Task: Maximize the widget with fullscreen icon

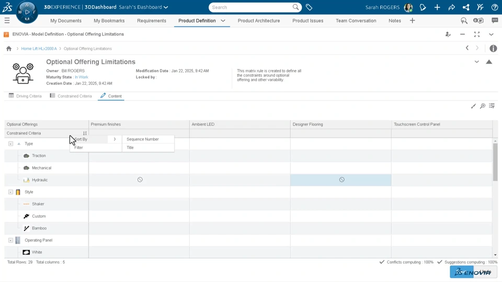Action: pyautogui.click(x=477, y=34)
